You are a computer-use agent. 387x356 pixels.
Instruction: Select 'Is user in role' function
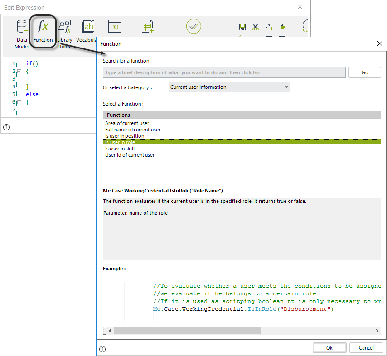(x=242, y=142)
